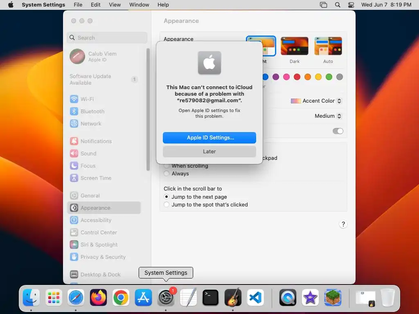Choose the green accent color
This screenshot has width=419, height=314.
[329, 77]
